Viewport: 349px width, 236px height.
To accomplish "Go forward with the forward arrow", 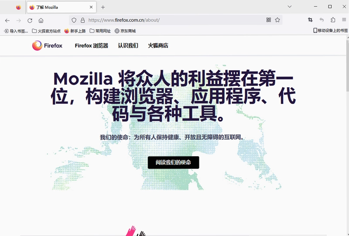I will pos(18,21).
